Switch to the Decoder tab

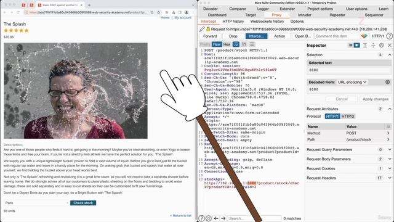coord(211,9)
